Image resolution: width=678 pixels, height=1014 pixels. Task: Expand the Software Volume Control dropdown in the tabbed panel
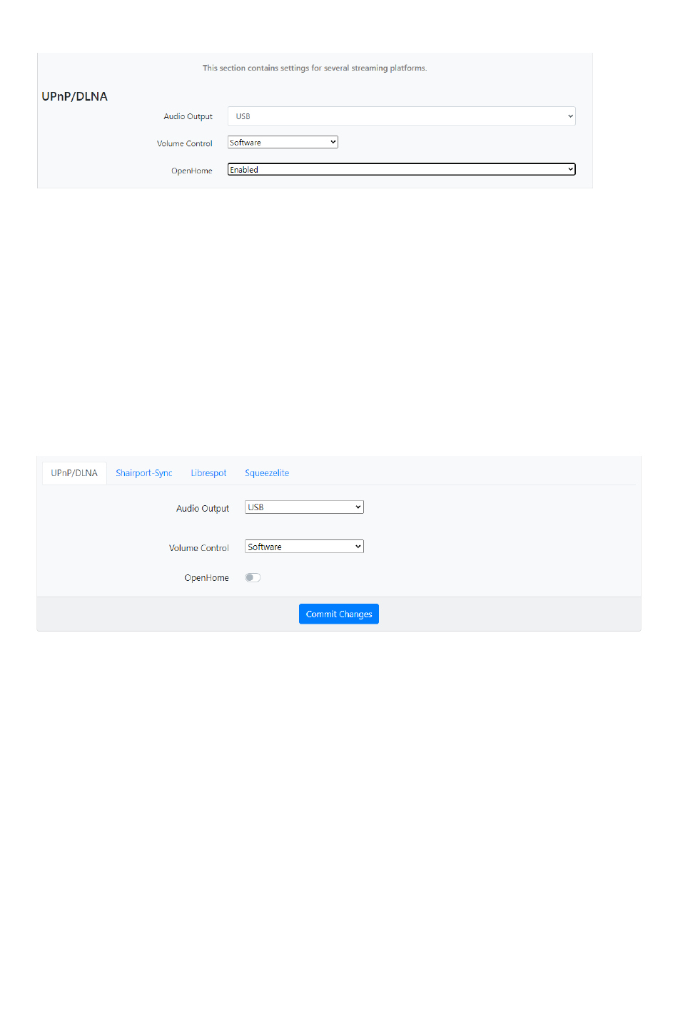pyautogui.click(x=304, y=547)
